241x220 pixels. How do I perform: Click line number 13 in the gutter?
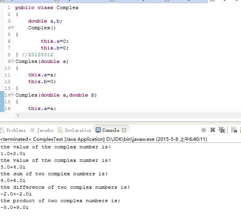tap(8, 88)
